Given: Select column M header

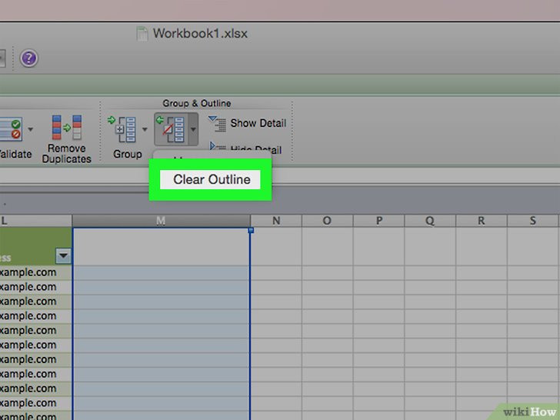Looking at the screenshot, I should pos(161,221).
